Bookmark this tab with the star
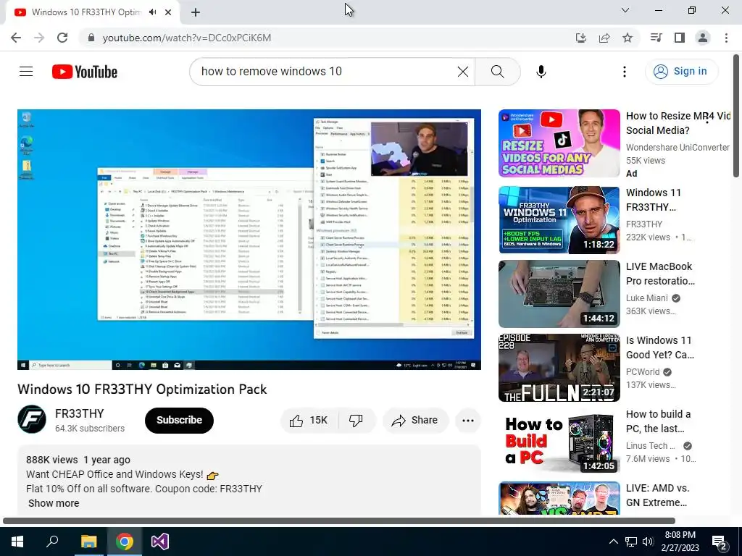742x556 pixels. (x=628, y=38)
